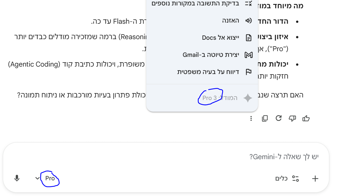Image resolution: width=337 pixels, height=196 pixels.
Task: Copy the response with the copy icon
Action: pos(265,118)
